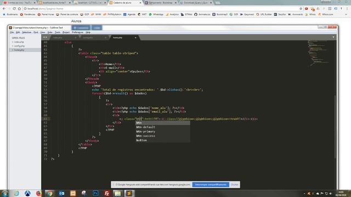The height and width of the screenshot is (197, 351).
Task: Click the blue stop sharing button in Hangouts bar
Action: coord(211,185)
